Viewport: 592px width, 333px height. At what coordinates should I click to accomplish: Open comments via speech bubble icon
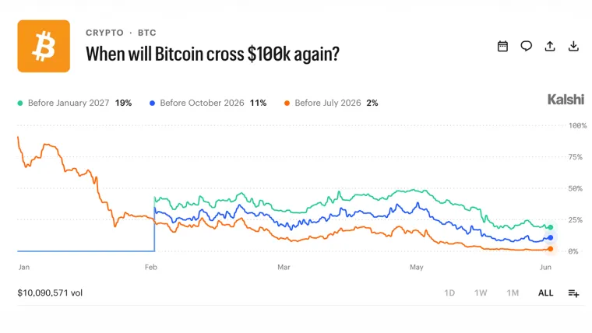(x=527, y=47)
